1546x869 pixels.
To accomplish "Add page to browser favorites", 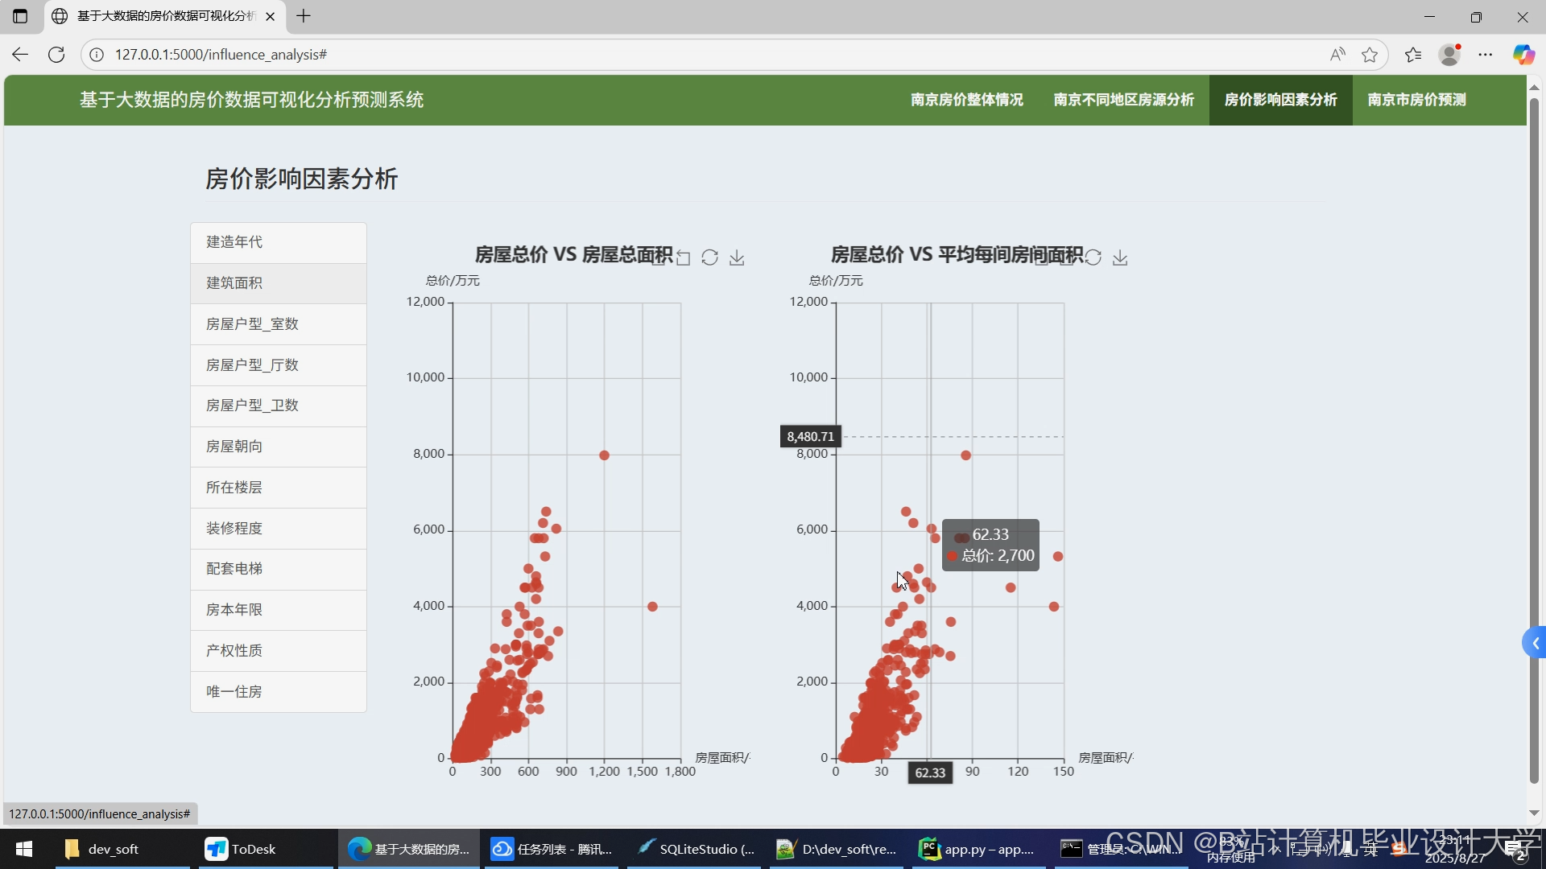I will click(x=1370, y=55).
